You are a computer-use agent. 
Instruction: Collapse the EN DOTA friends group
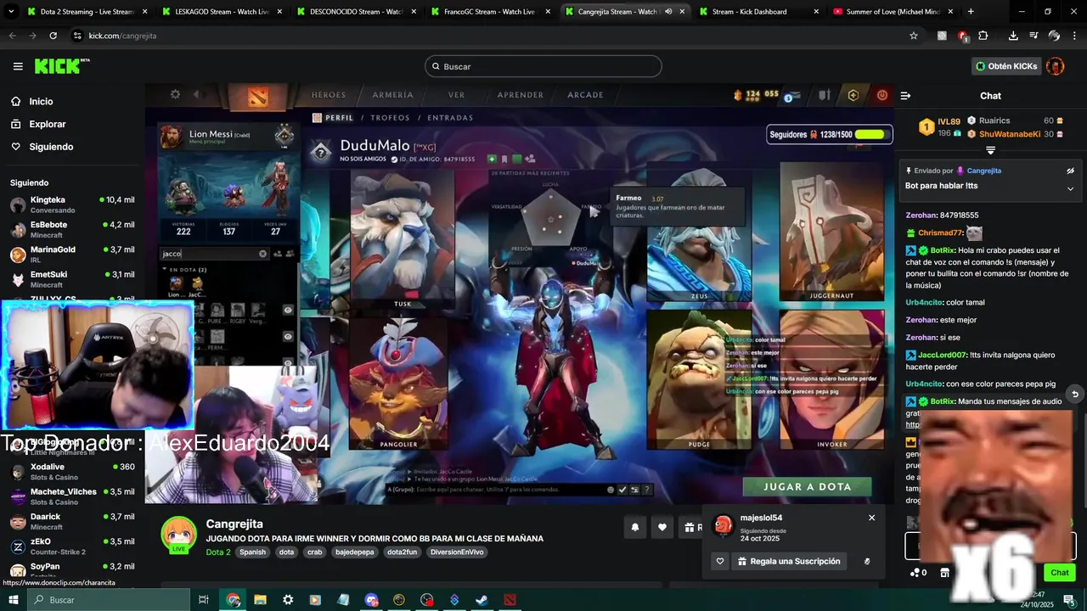pos(165,269)
